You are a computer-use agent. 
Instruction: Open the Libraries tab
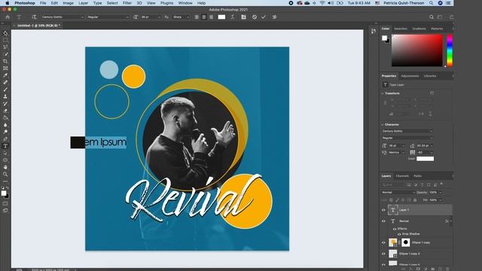point(430,76)
